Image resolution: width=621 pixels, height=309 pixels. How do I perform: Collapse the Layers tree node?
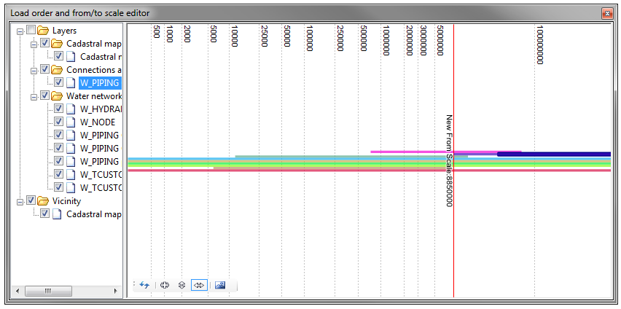[20, 31]
